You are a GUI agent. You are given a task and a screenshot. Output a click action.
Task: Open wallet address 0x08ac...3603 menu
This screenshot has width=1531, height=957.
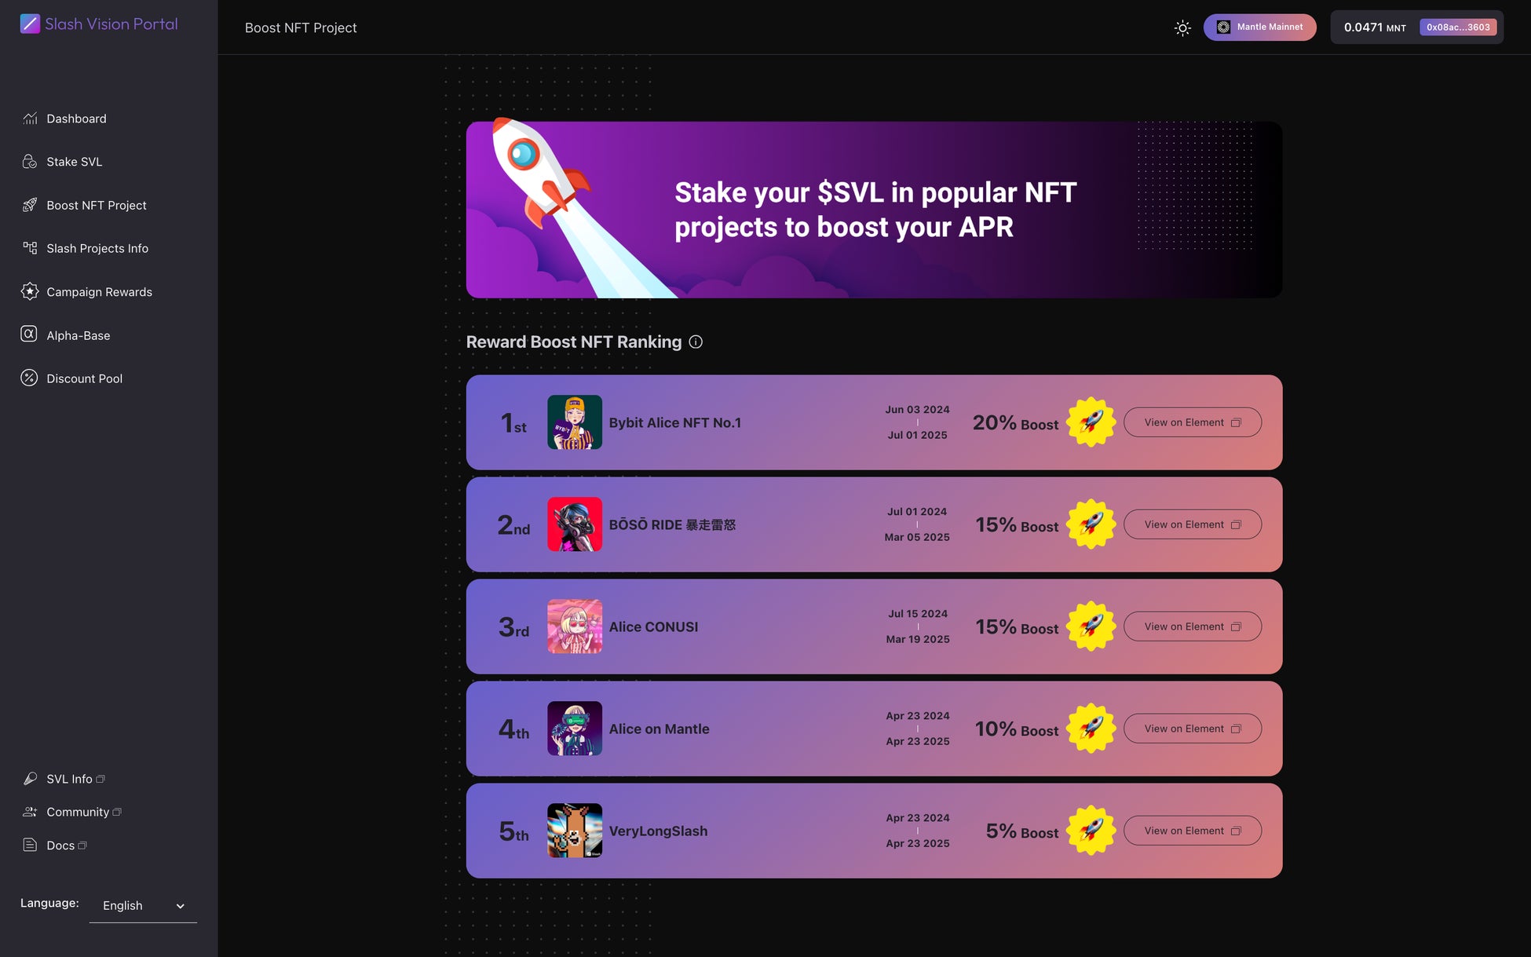click(1457, 27)
